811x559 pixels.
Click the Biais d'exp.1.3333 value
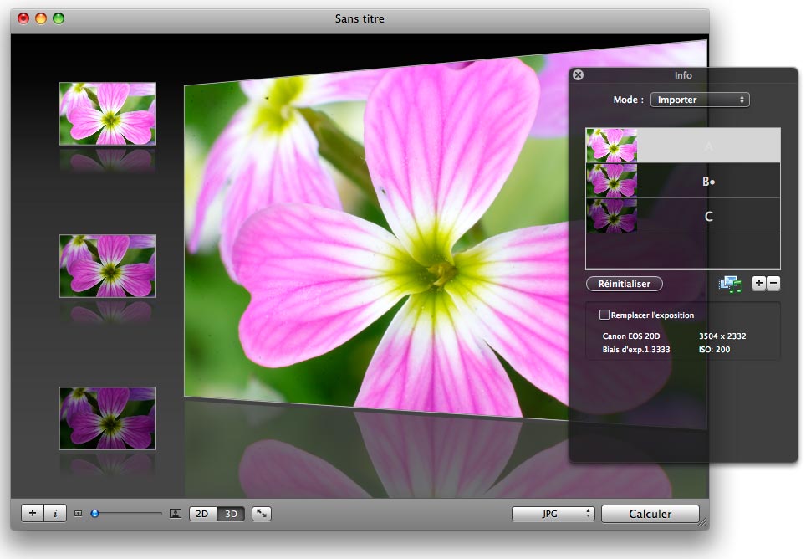636,350
